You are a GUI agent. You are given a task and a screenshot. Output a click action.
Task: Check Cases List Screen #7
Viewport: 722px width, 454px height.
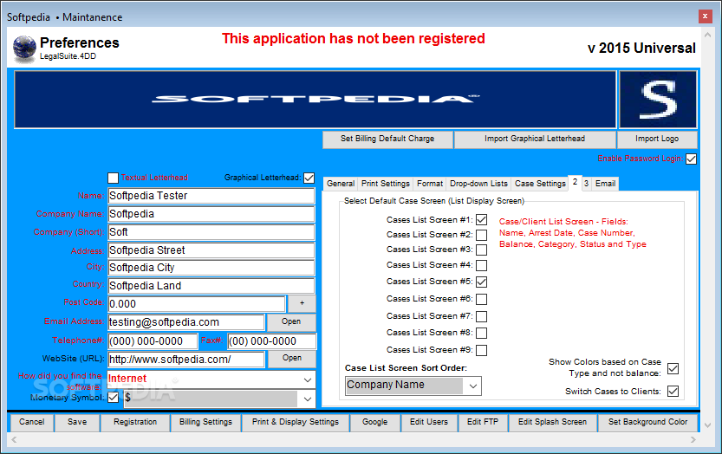point(482,316)
